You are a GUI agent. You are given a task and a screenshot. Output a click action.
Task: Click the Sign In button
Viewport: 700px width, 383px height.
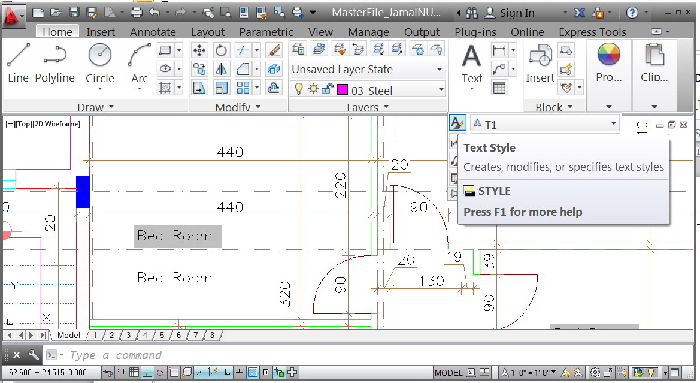(x=510, y=13)
